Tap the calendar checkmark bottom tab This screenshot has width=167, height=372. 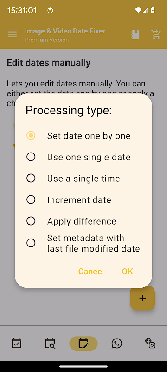coord(17,343)
